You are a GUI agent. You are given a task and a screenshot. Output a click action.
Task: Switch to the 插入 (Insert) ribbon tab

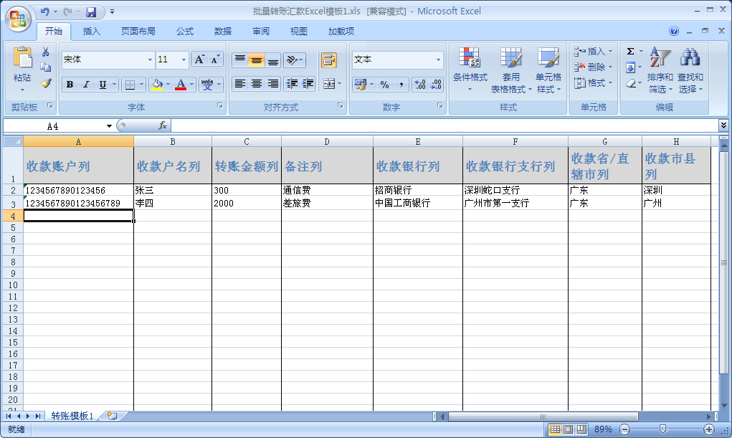point(92,32)
